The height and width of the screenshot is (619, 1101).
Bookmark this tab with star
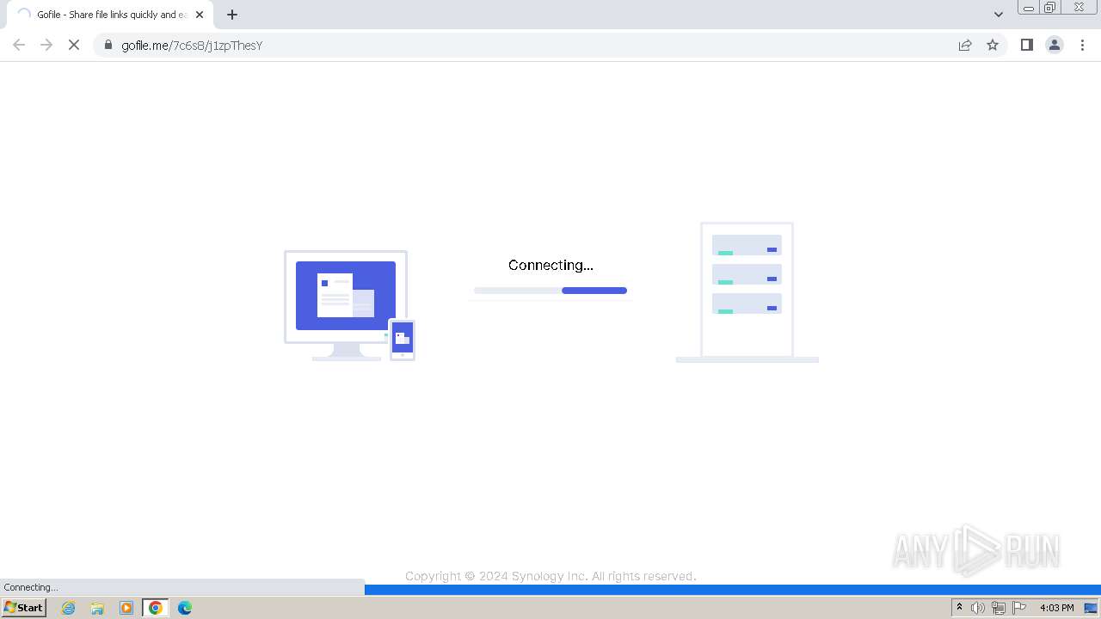[x=993, y=45]
